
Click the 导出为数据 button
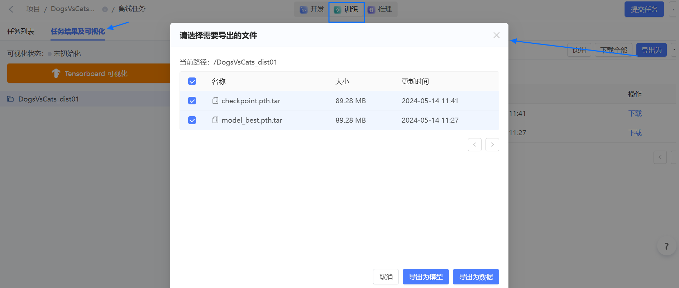point(475,277)
